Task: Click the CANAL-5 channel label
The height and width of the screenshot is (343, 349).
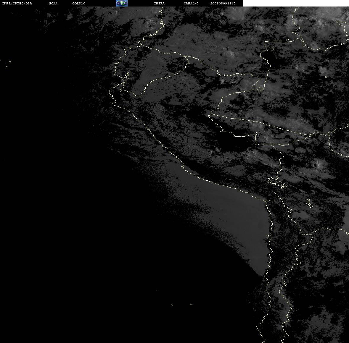Action: (x=191, y=3)
